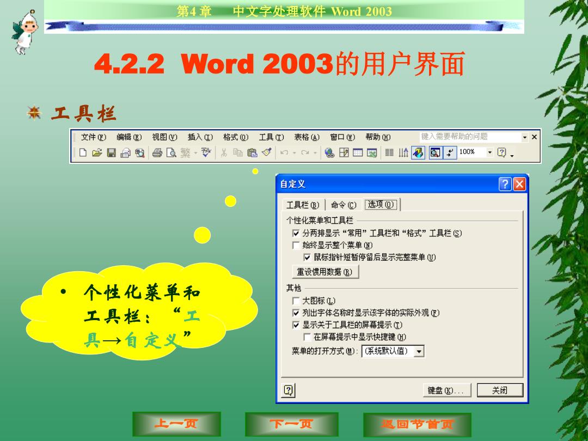Toggle 显示关于工具栏的屏幕提示 checkbox
The width and height of the screenshot is (588, 441).
[296, 324]
